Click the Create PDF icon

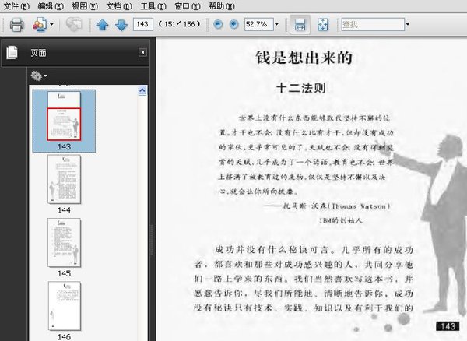[40, 24]
